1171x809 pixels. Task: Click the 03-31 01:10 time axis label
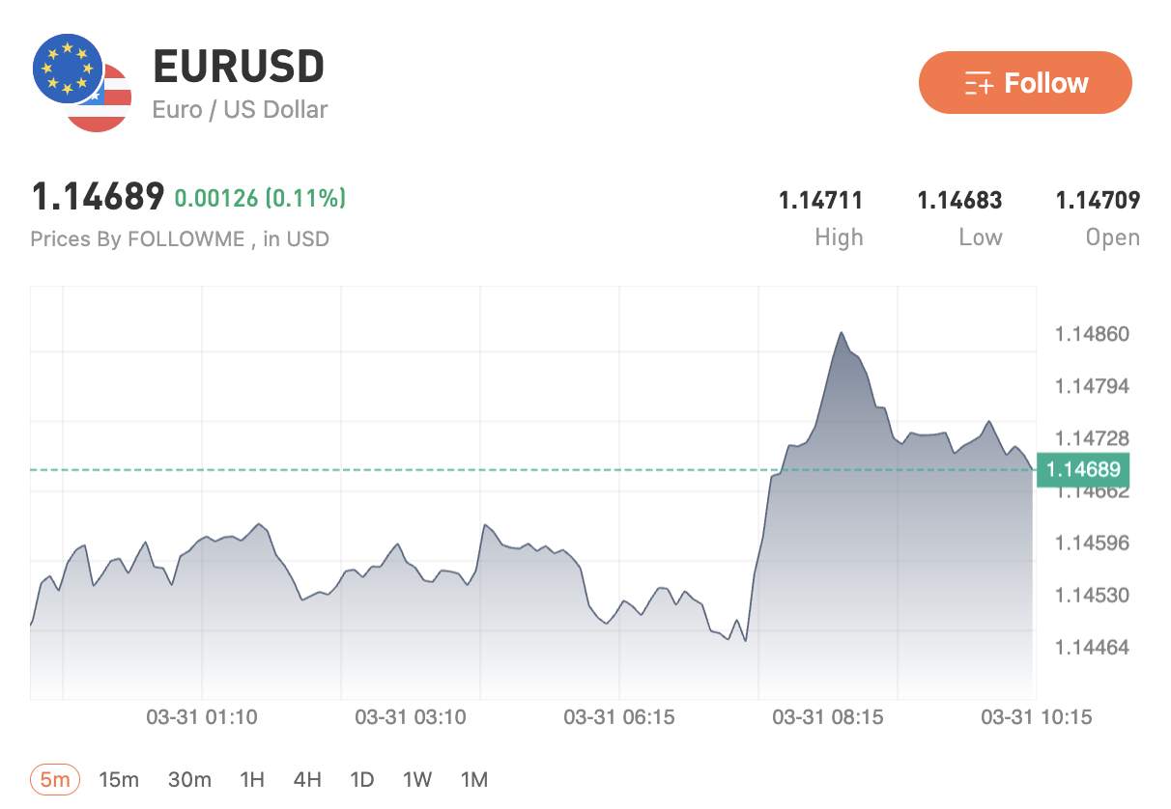coord(202,717)
